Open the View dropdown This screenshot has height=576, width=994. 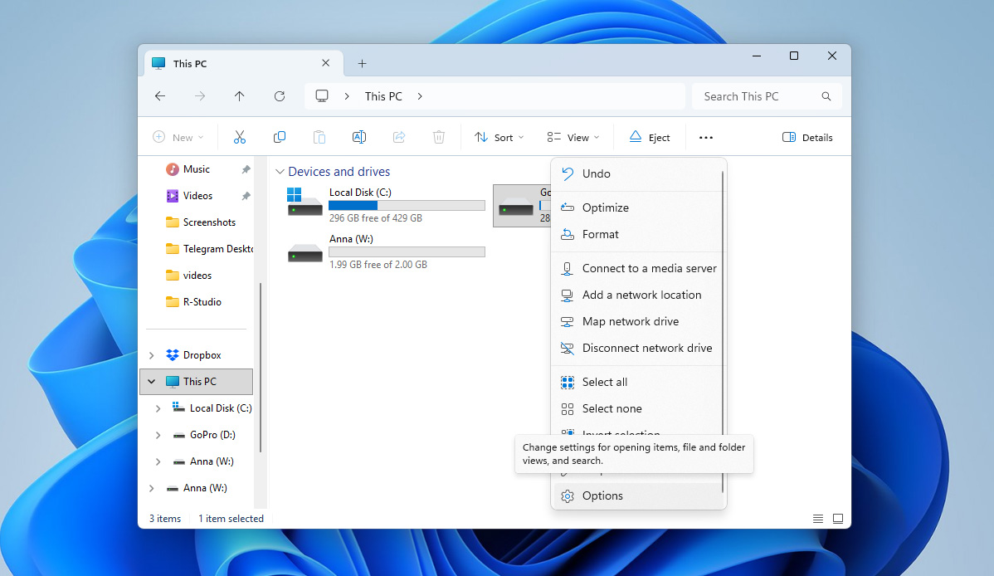(573, 137)
